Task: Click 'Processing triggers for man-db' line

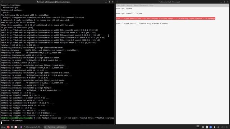Action: coord(25,110)
